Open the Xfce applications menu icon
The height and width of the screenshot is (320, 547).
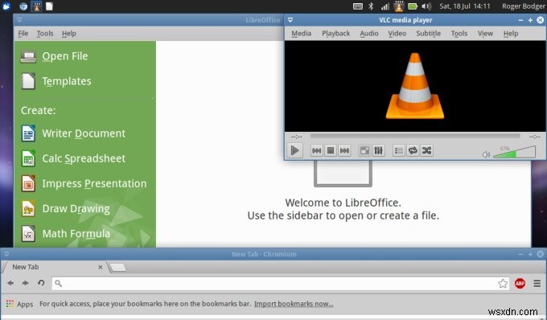pos(6,6)
